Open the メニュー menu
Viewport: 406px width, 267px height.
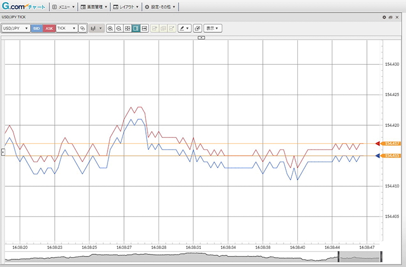[x=63, y=7]
